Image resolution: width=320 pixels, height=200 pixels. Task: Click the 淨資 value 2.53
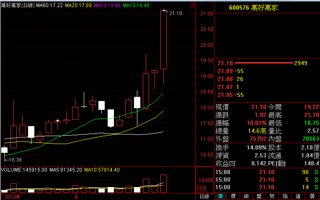261,156
